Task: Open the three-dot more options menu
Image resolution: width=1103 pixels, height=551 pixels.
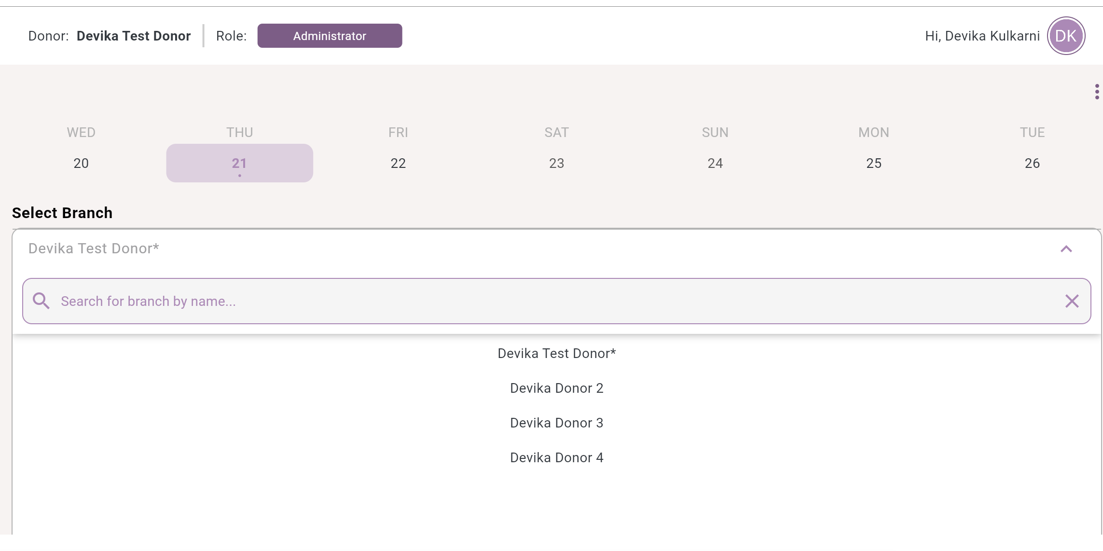Action: click(1097, 92)
